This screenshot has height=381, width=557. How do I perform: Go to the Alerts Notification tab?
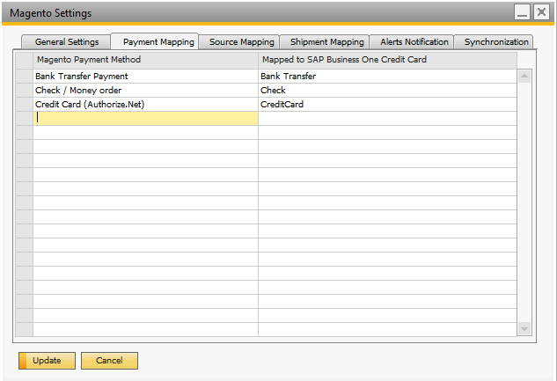pos(414,42)
